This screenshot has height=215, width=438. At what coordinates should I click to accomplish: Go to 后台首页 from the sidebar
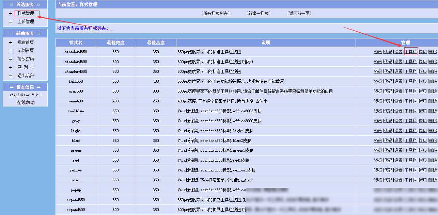[26, 43]
